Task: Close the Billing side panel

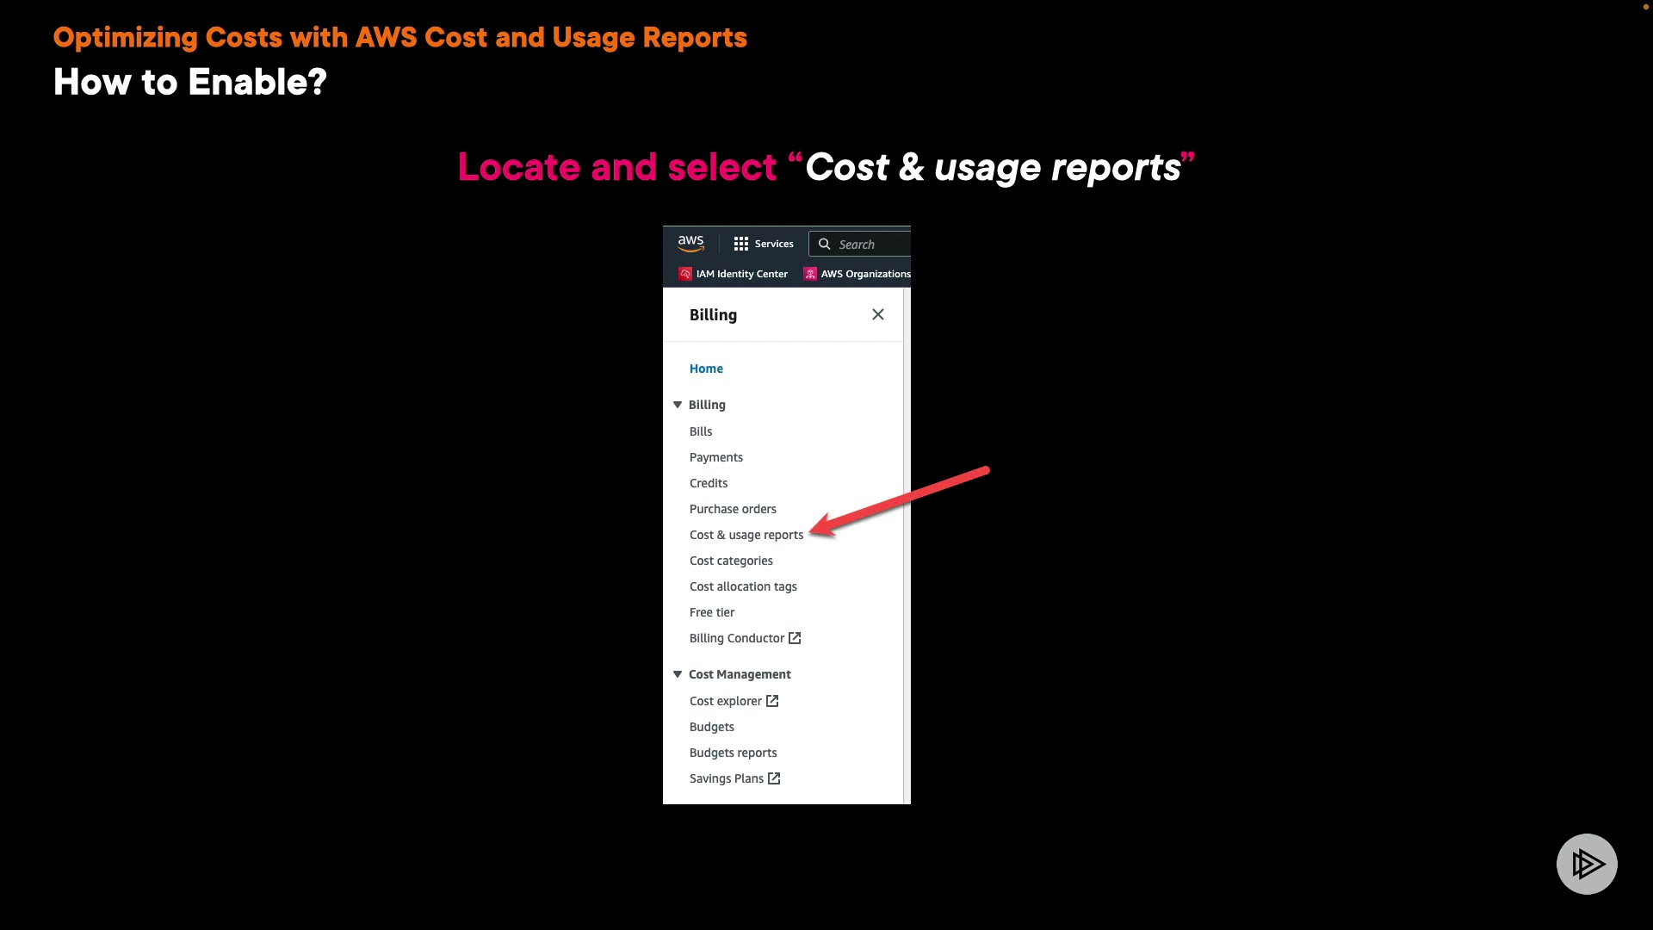Action: pyautogui.click(x=877, y=314)
